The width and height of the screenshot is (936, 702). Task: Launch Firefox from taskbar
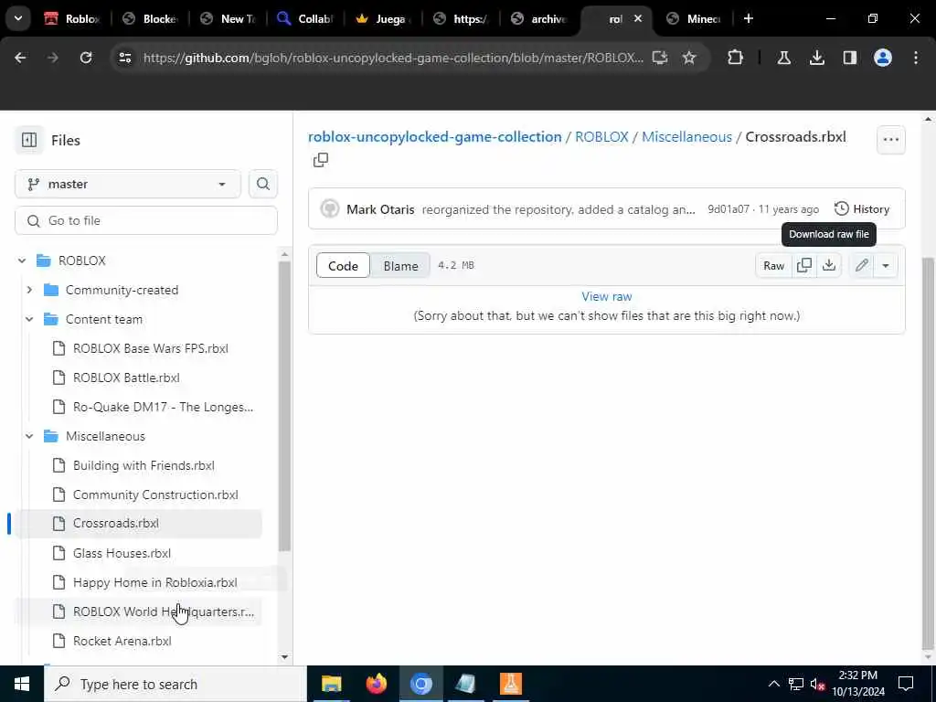tap(376, 684)
